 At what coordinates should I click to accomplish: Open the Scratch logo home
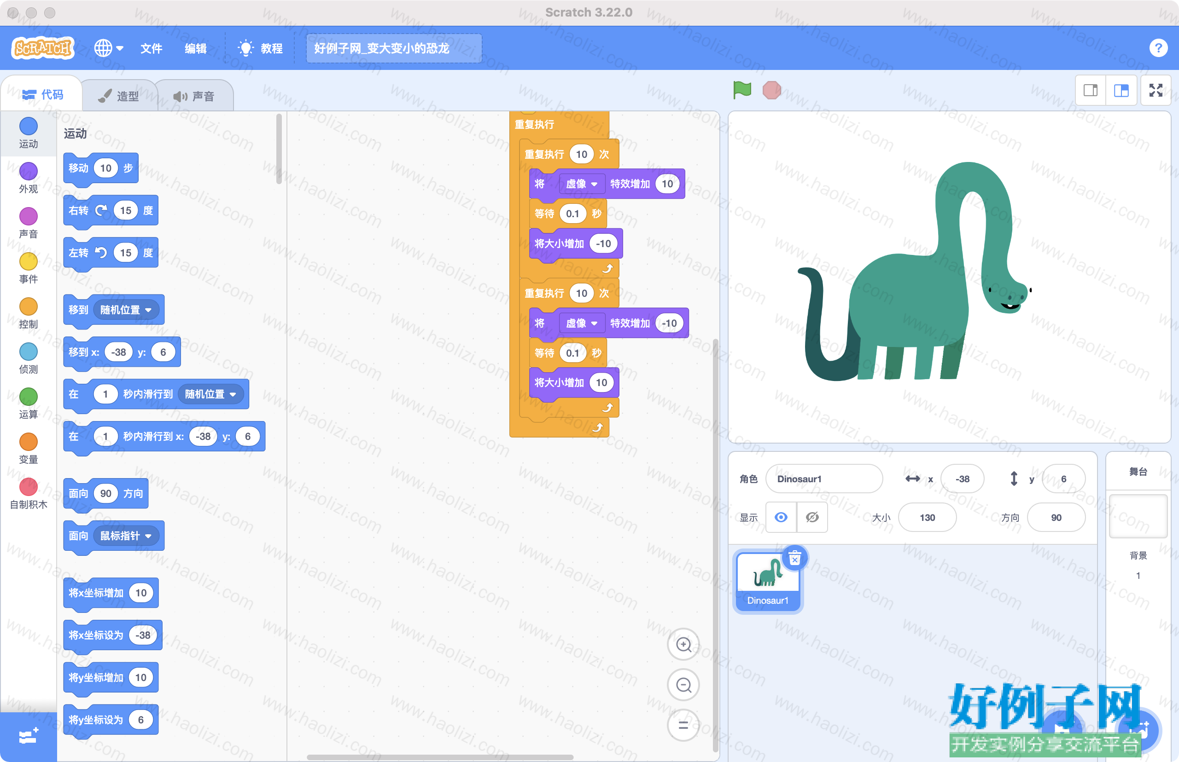pyautogui.click(x=42, y=48)
